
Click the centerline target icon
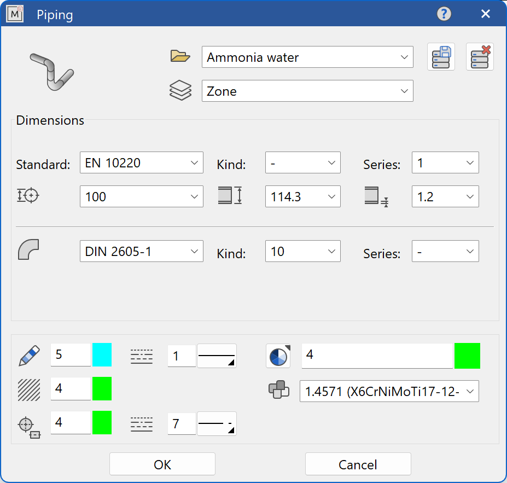point(30,428)
